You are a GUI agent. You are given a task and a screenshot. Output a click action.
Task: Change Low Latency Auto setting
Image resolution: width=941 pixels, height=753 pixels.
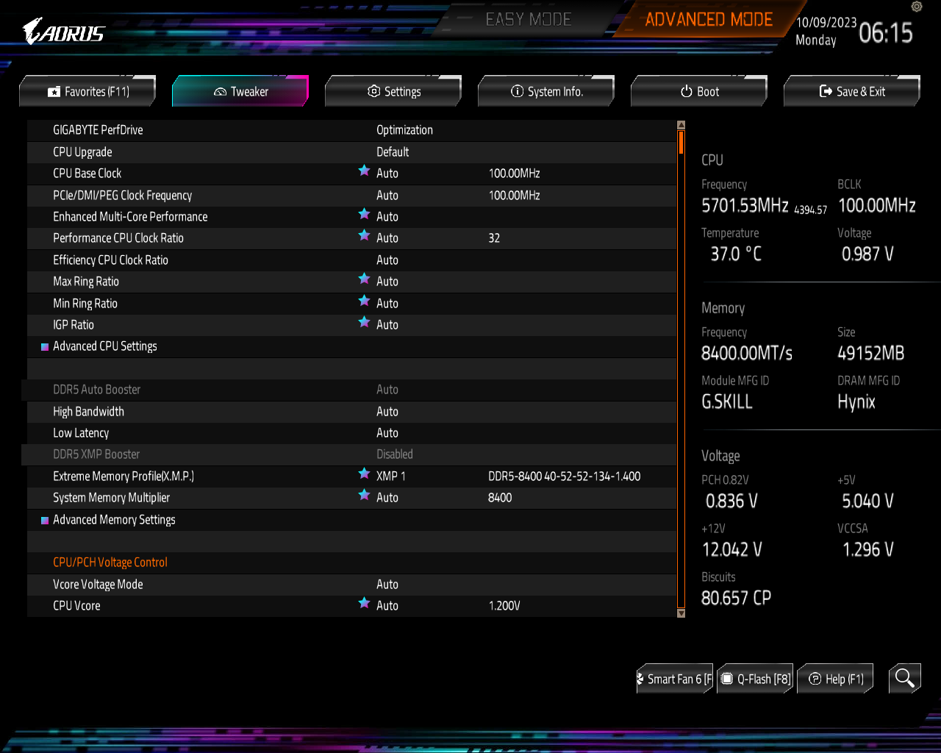pos(387,433)
